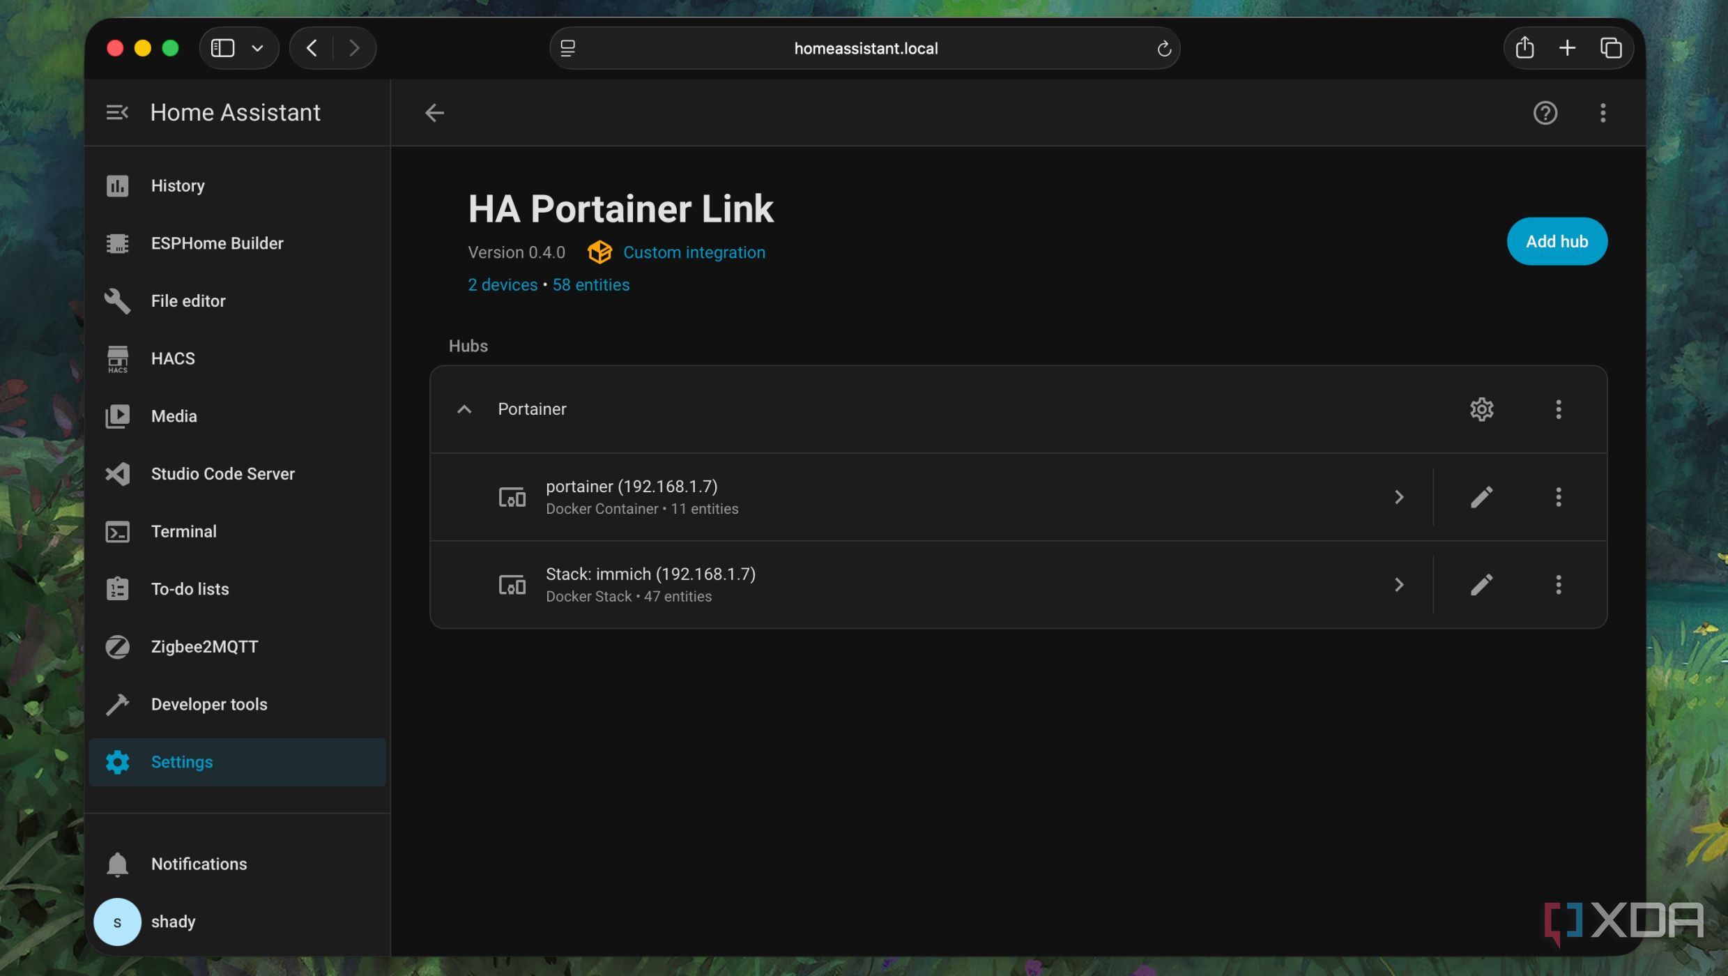Open the help question mark icon
The height and width of the screenshot is (976, 1728).
pos(1545,113)
